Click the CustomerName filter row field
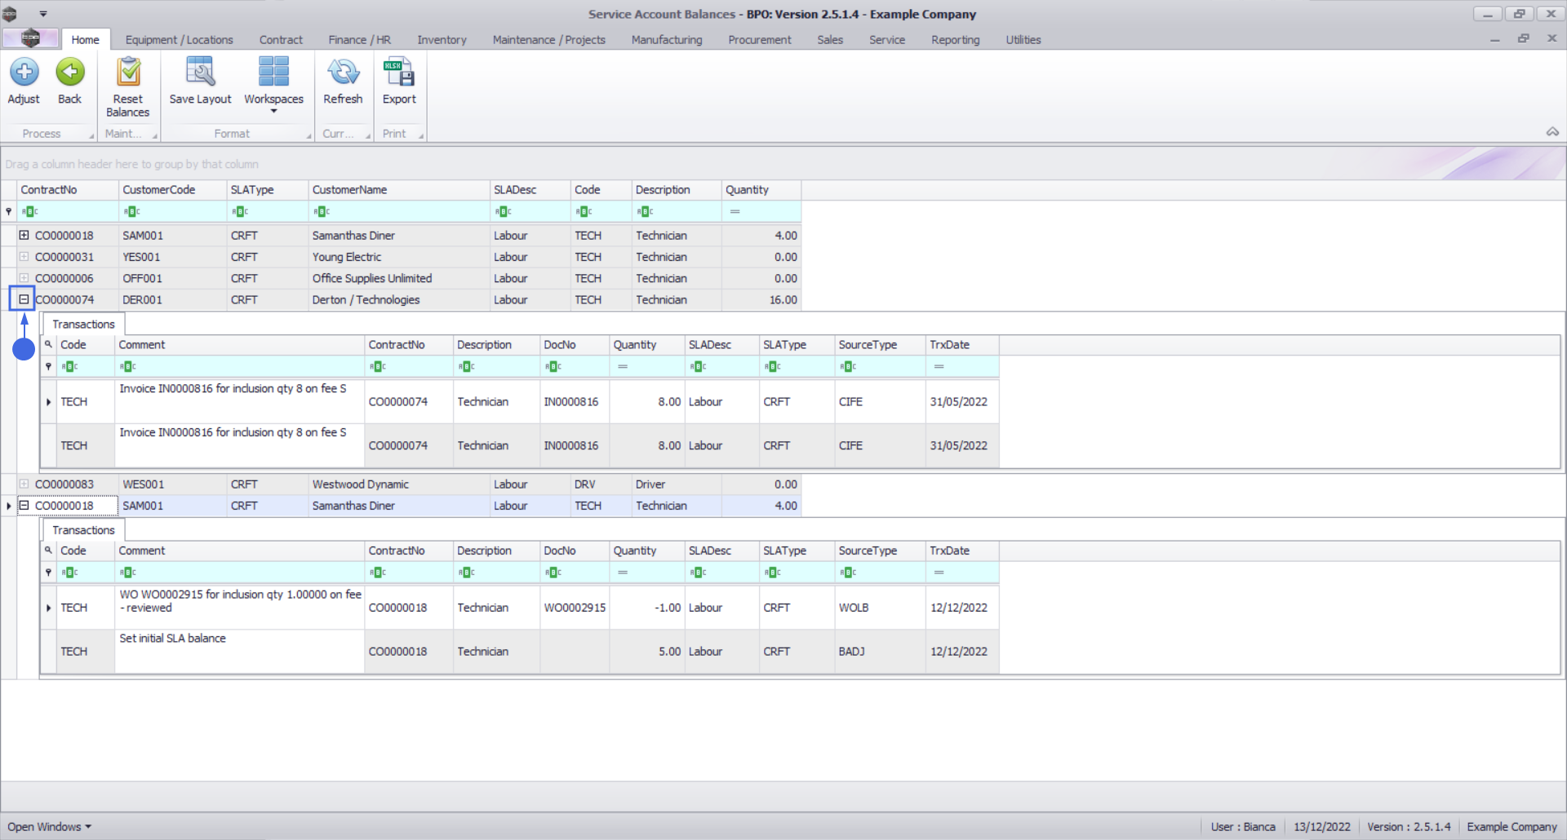Screen dimensions: 1567x840 click(x=398, y=211)
